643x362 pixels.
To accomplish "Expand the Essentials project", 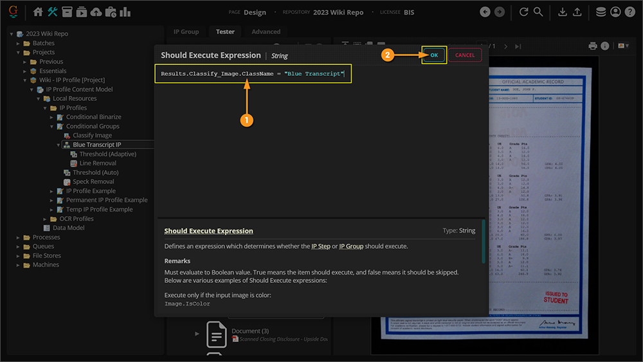I will 24,71.
